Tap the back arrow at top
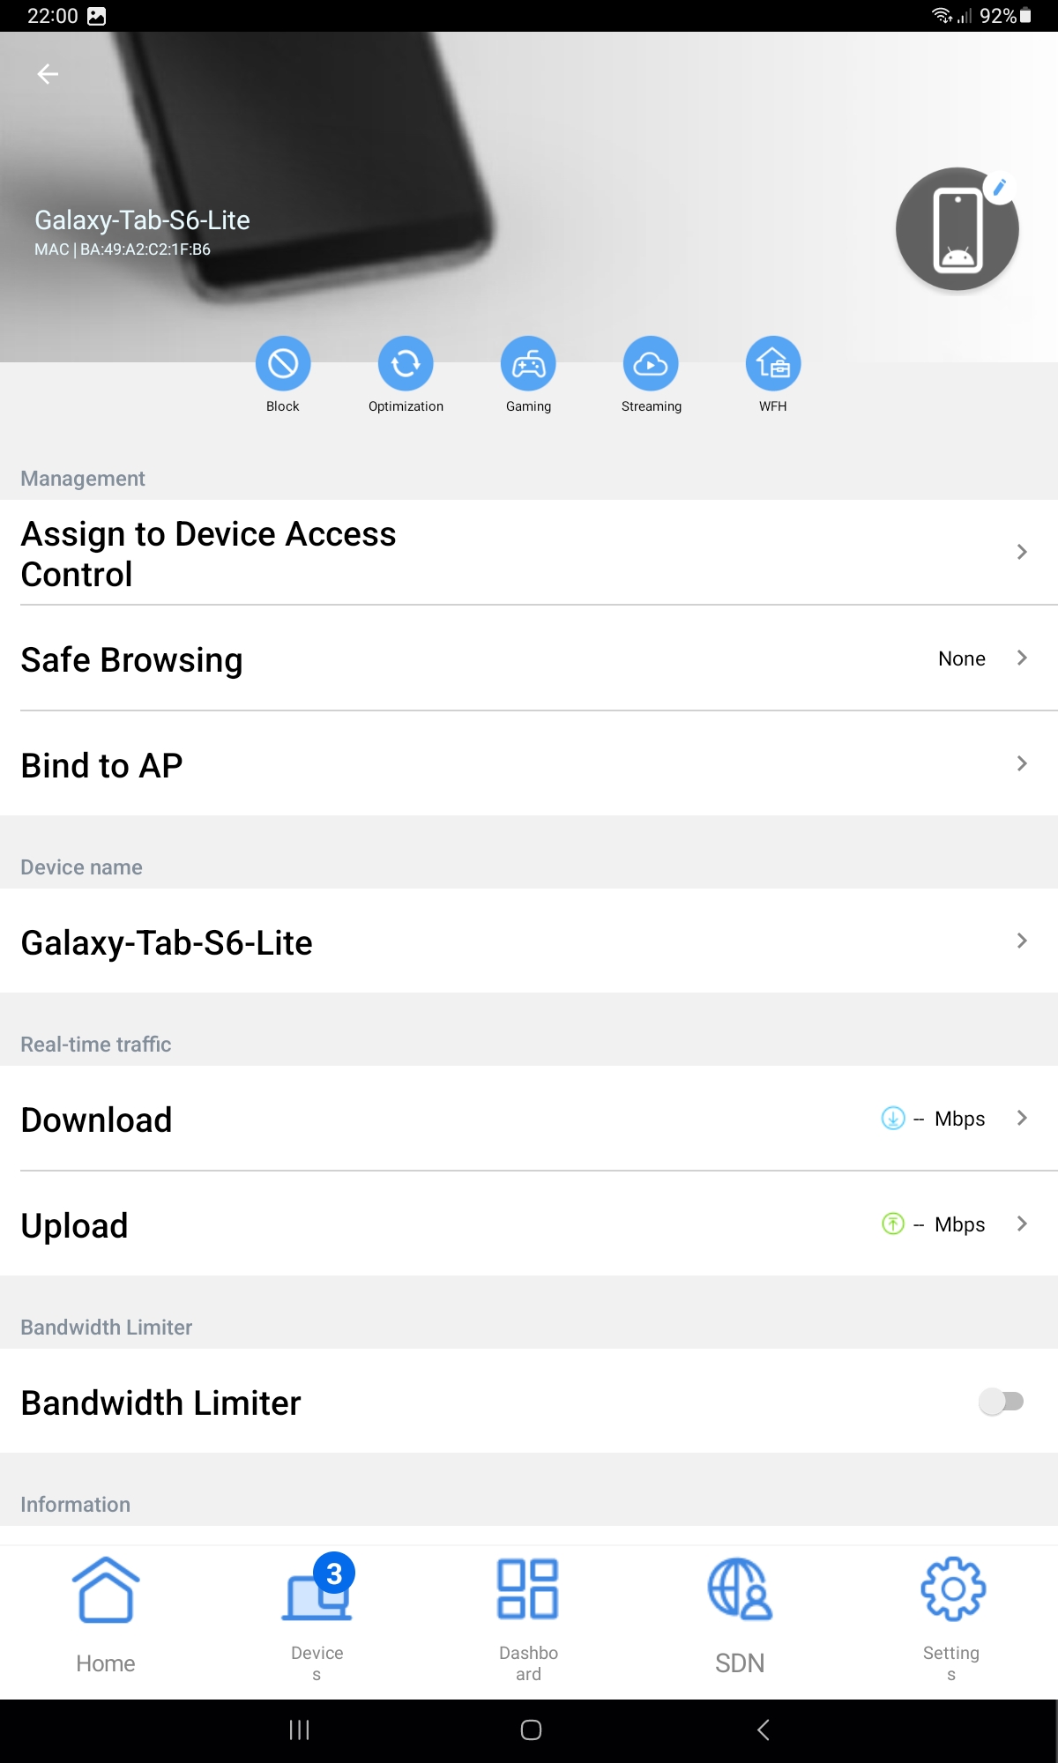Viewport: 1058px width, 1763px height. click(48, 75)
